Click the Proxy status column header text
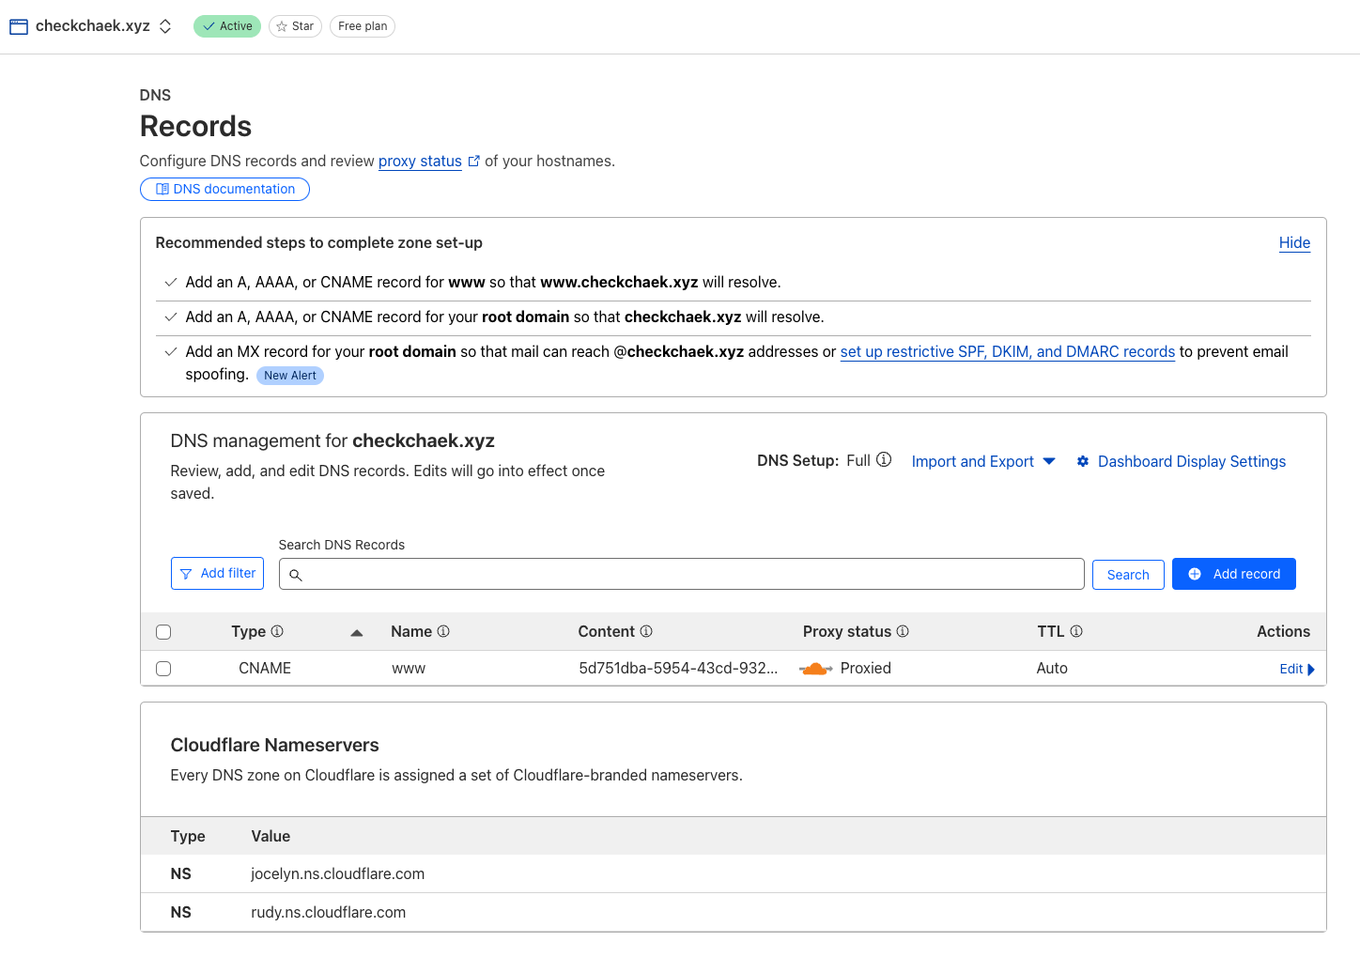Screen dimensions: 1360x973 coord(847,632)
